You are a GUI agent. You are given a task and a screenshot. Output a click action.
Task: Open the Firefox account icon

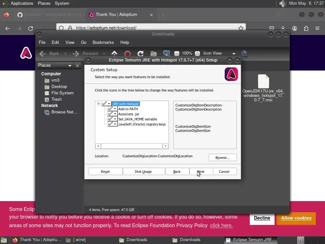click(295, 28)
